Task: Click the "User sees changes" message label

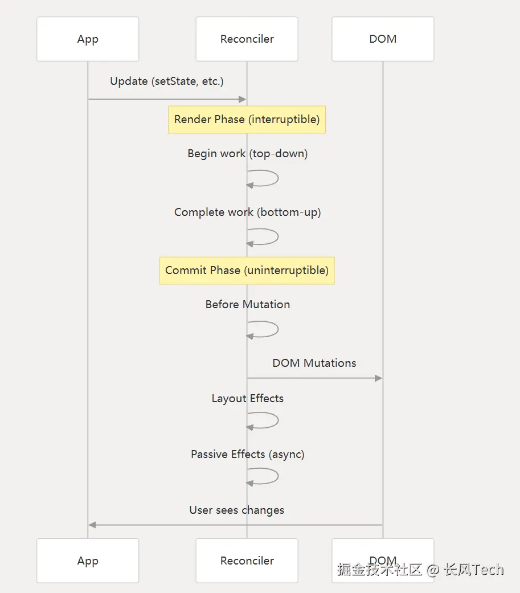Action: (236, 510)
